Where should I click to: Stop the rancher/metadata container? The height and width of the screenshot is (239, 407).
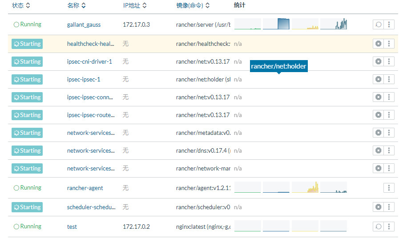pyautogui.click(x=378, y=133)
